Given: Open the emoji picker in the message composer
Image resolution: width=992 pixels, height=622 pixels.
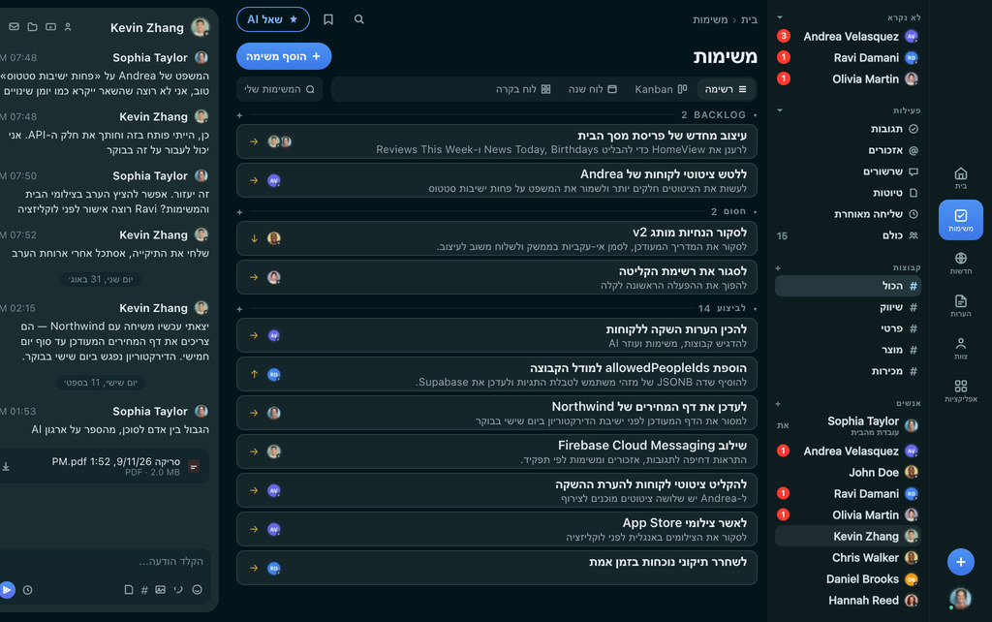Looking at the screenshot, I should tap(197, 590).
